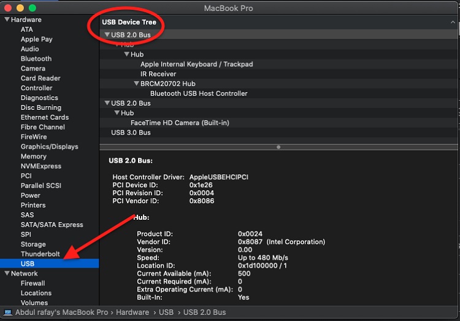The width and height of the screenshot is (460, 321).
Task: Select Card Reader in the sidebar
Action: click(x=40, y=78)
